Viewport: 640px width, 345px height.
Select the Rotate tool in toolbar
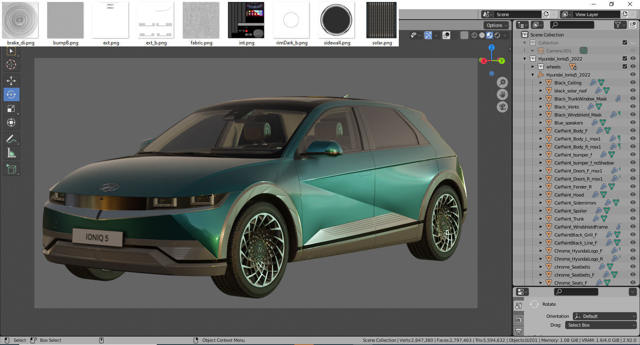click(11, 95)
